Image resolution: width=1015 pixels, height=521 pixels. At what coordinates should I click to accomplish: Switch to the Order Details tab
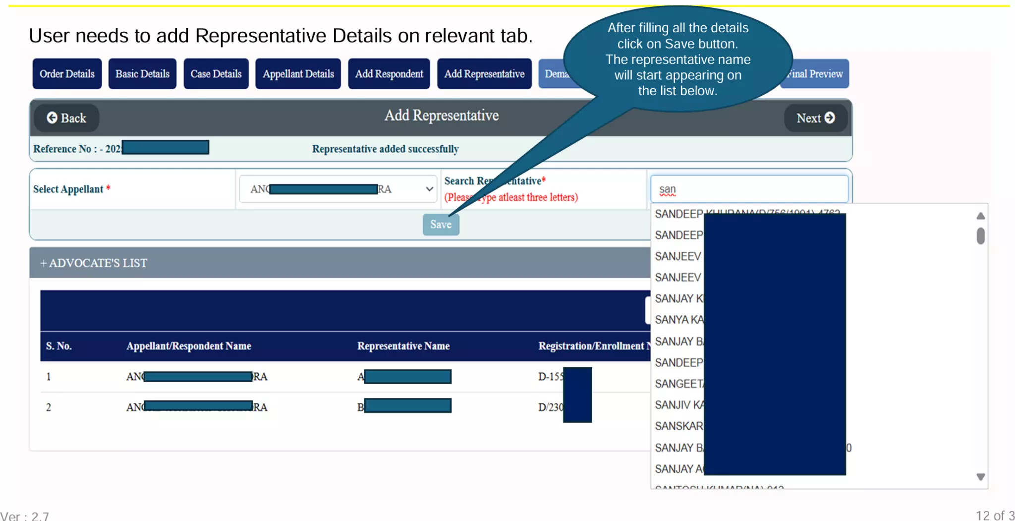click(x=67, y=74)
